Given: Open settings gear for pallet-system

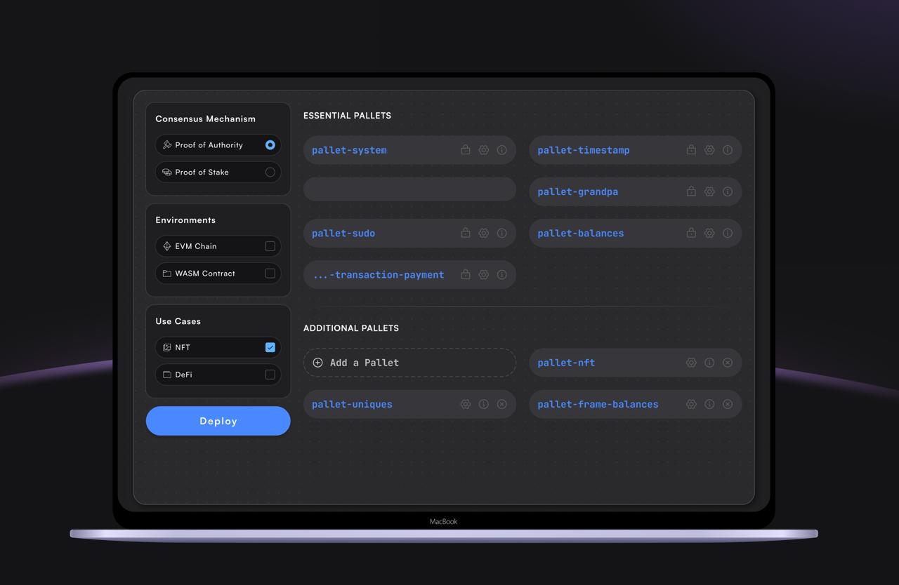Looking at the screenshot, I should (483, 149).
